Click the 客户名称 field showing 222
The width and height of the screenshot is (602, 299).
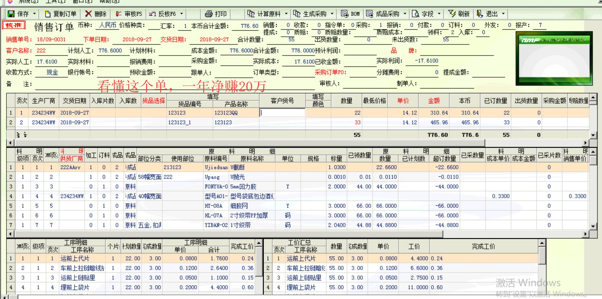51,50
